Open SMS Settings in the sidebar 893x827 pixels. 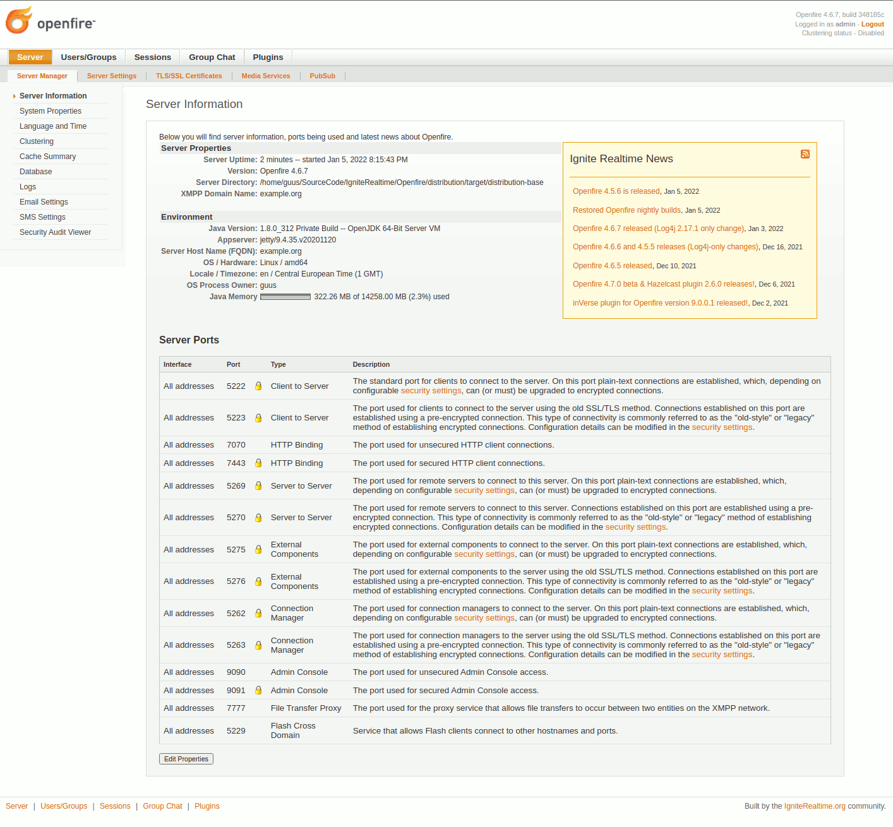click(x=42, y=217)
